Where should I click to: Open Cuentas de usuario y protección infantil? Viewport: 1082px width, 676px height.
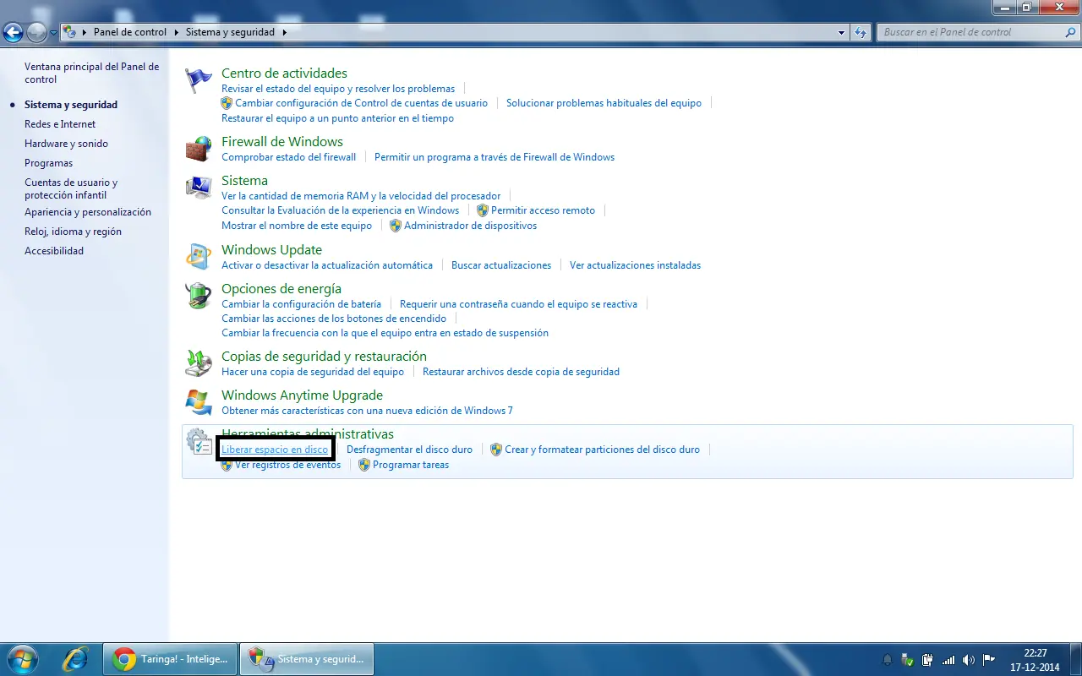(x=71, y=188)
